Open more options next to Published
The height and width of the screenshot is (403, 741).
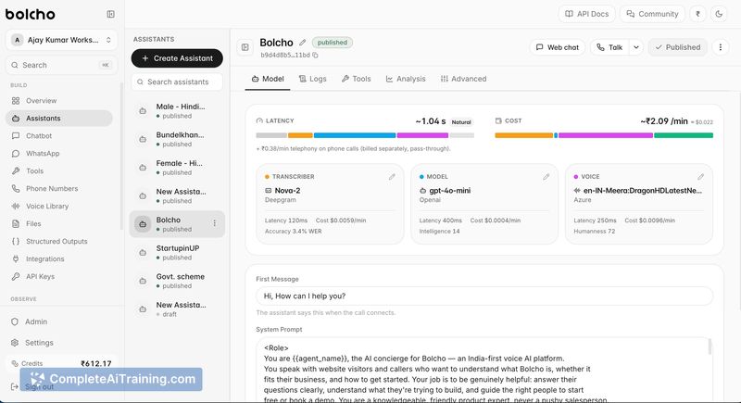click(721, 47)
